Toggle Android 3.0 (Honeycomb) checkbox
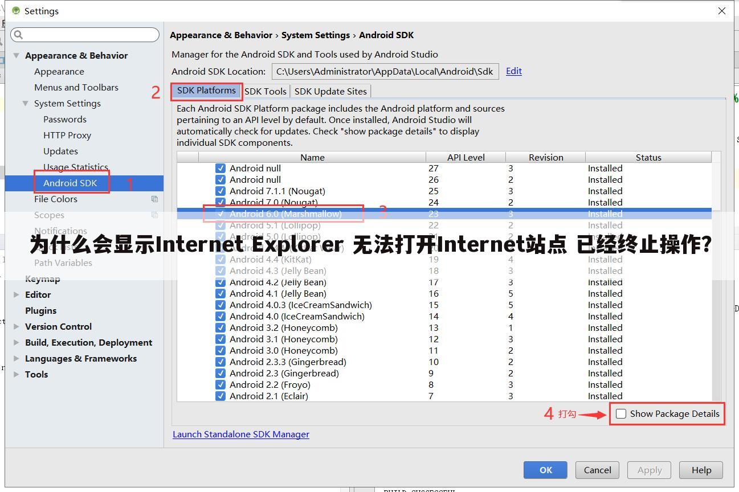The image size is (739, 492). [221, 350]
